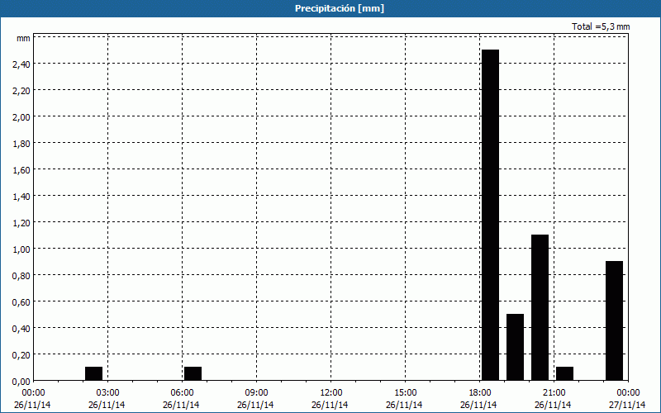Viewport: 661px width, 413px height.
Task: Click the tallest bar reaching 2,50 mm
Action: pos(490,215)
